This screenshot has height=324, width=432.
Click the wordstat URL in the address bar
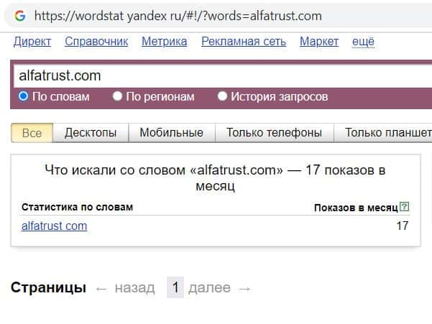click(178, 16)
